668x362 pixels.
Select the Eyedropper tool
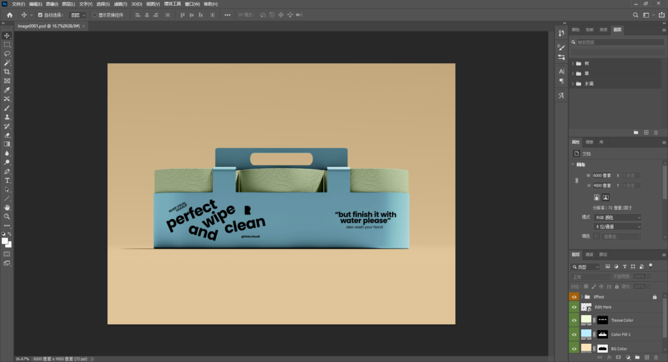point(7,90)
